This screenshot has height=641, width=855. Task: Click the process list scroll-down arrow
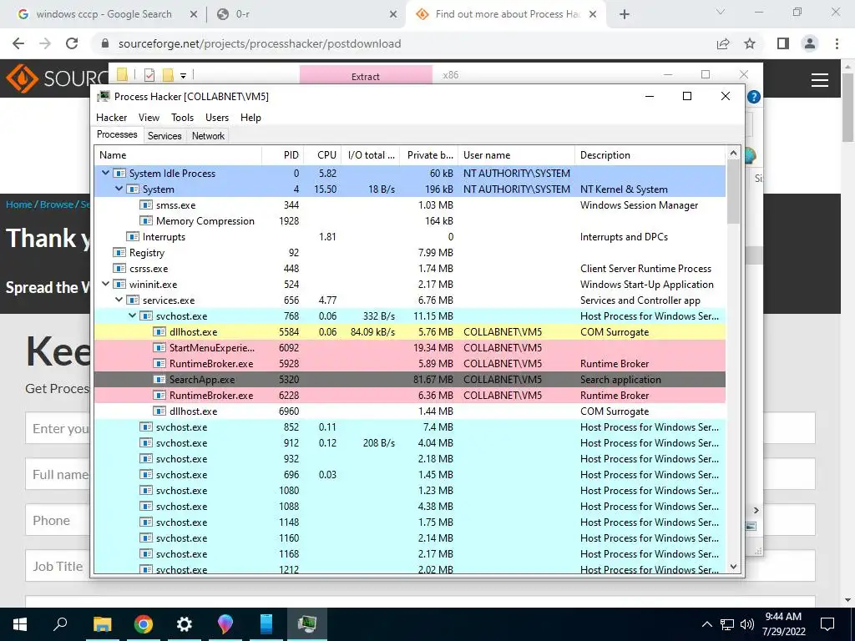[x=733, y=567]
